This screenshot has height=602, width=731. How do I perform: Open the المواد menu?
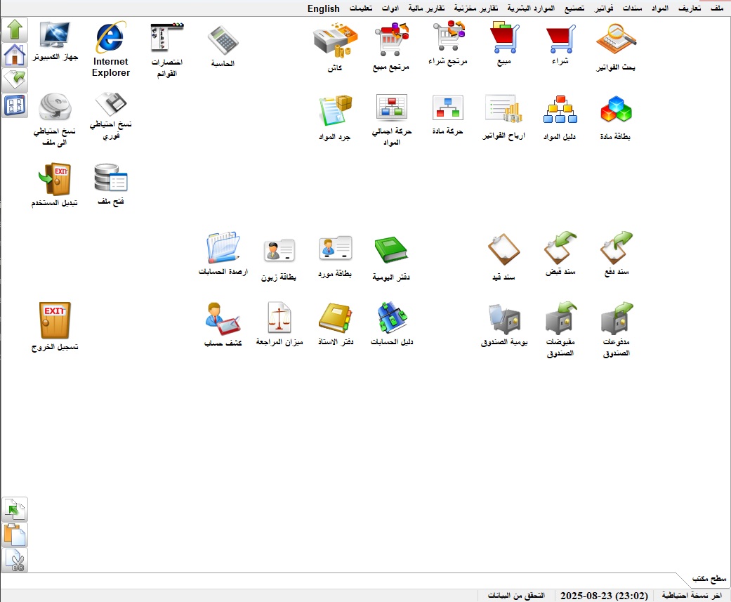(659, 8)
